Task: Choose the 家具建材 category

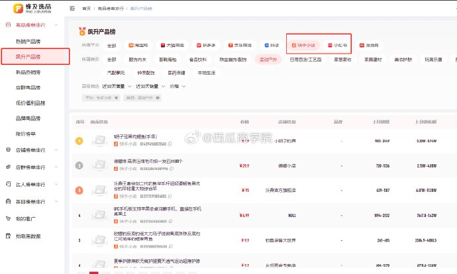Action: 373,60
